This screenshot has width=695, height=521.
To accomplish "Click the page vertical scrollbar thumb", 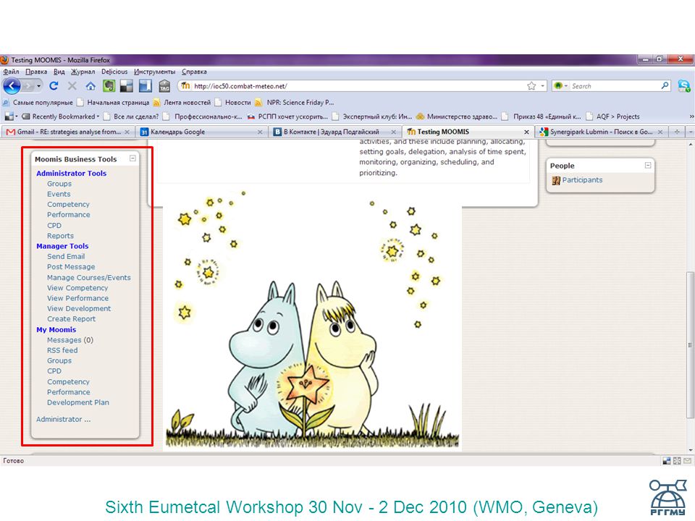I will (690, 344).
